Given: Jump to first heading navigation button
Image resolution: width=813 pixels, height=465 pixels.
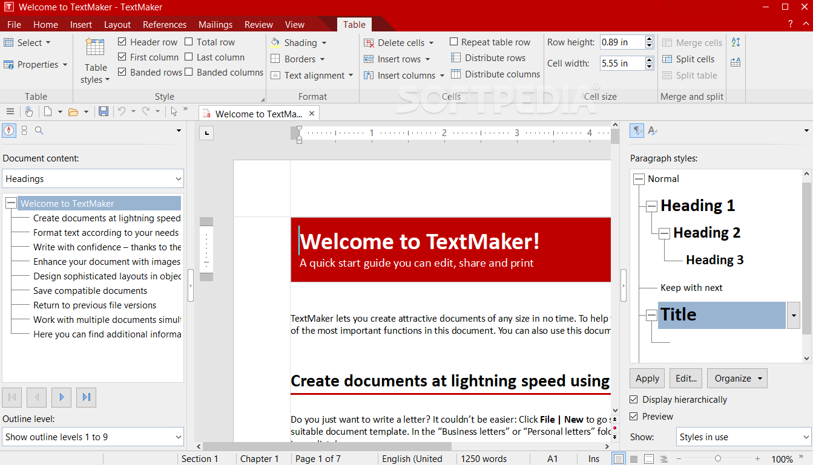Looking at the screenshot, I should (x=12, y=397).
